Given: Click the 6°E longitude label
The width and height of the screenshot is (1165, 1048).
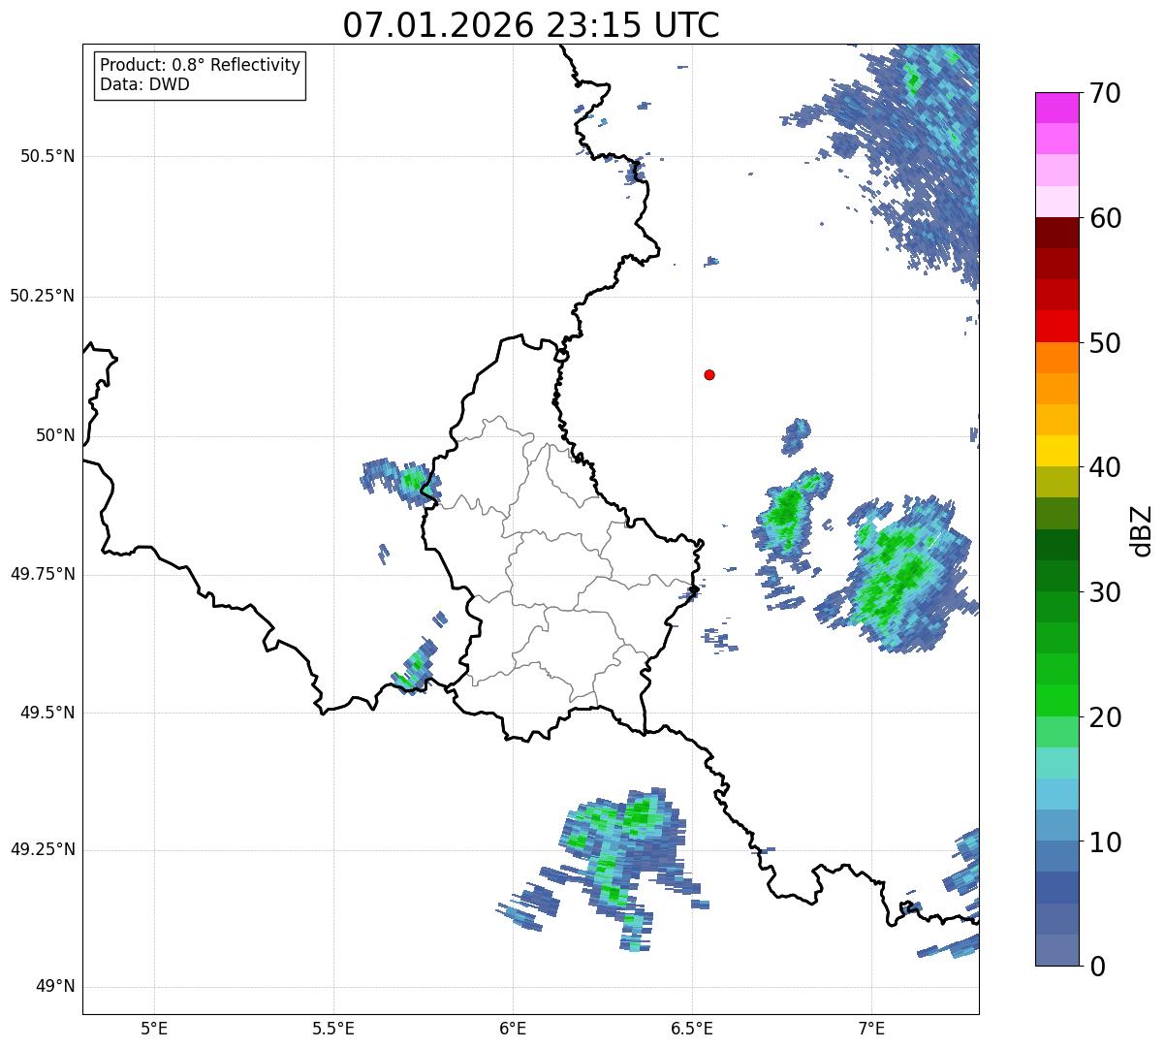Looking at the screenshot, I should (x=513, y=1028).
